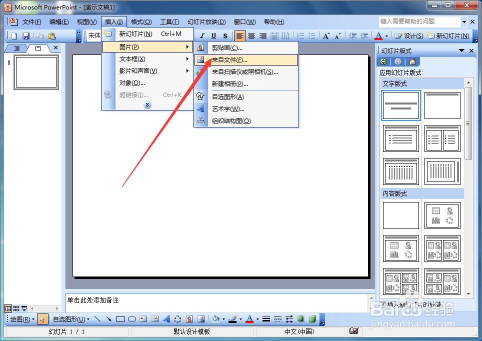The width and height of the screenshot is (482, 341).
Task: Select the arrow pointer Select Objects tool
Action: (x=42, y=319)
